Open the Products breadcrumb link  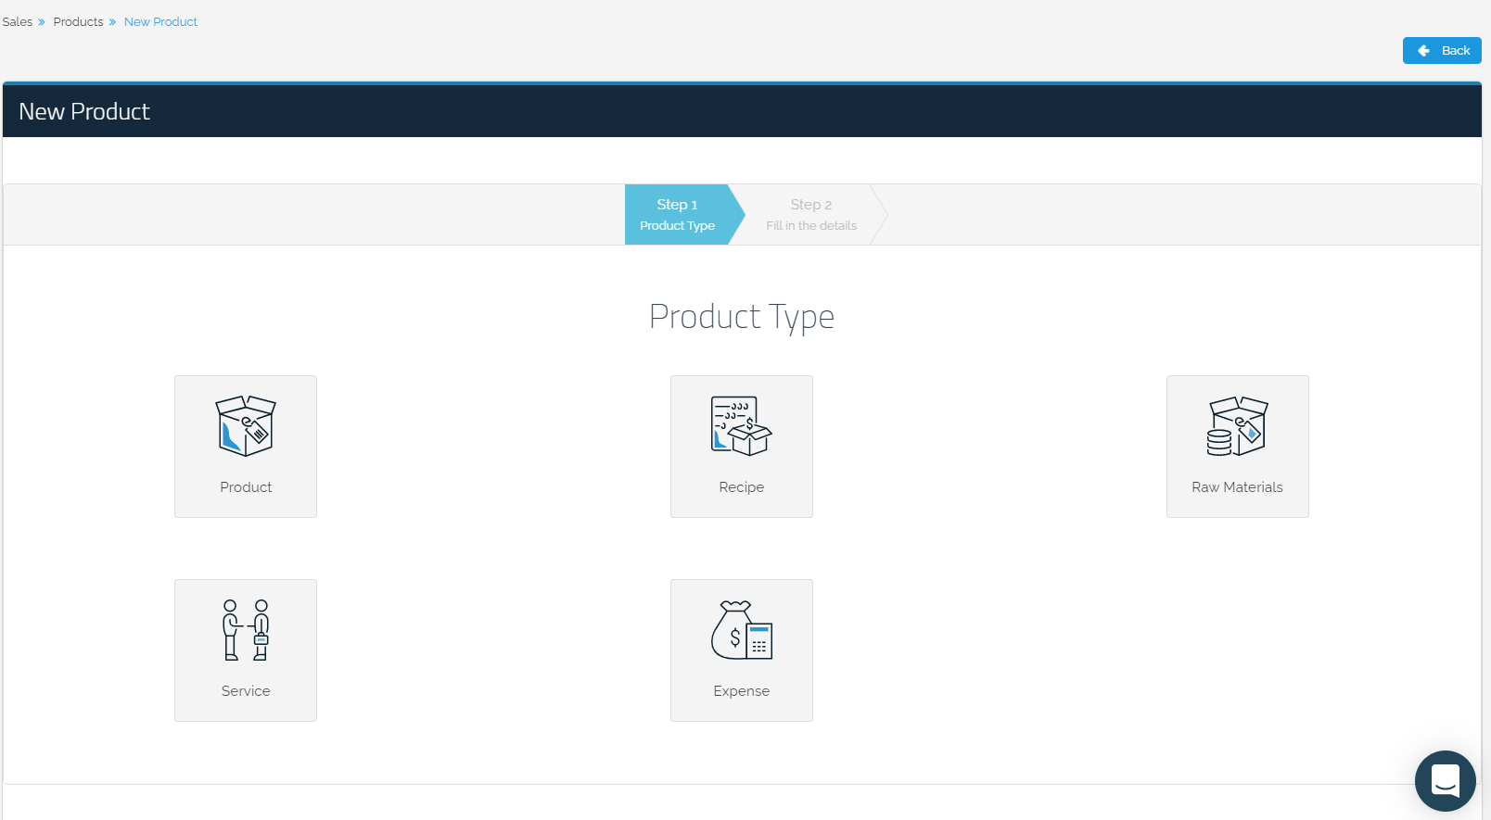pos(78,22)
